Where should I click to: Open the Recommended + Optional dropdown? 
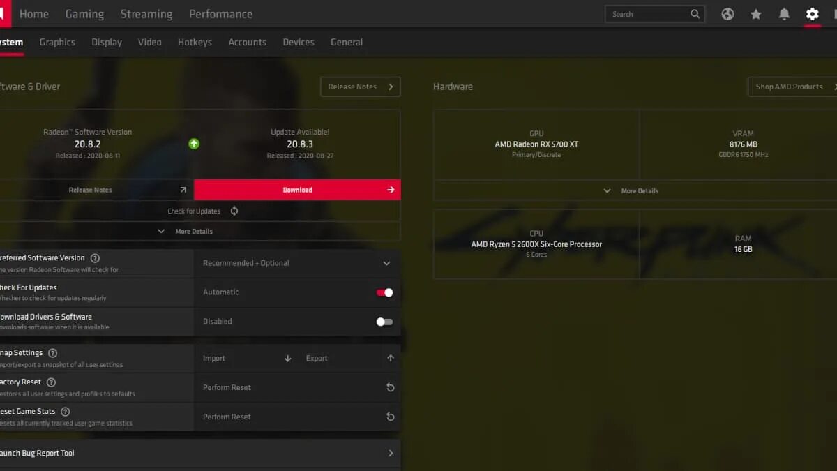pyautogui.click(x=297, y=263)
